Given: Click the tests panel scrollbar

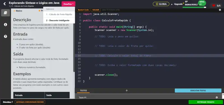Looking at the screenshot, I should click(x=223, y=96).
